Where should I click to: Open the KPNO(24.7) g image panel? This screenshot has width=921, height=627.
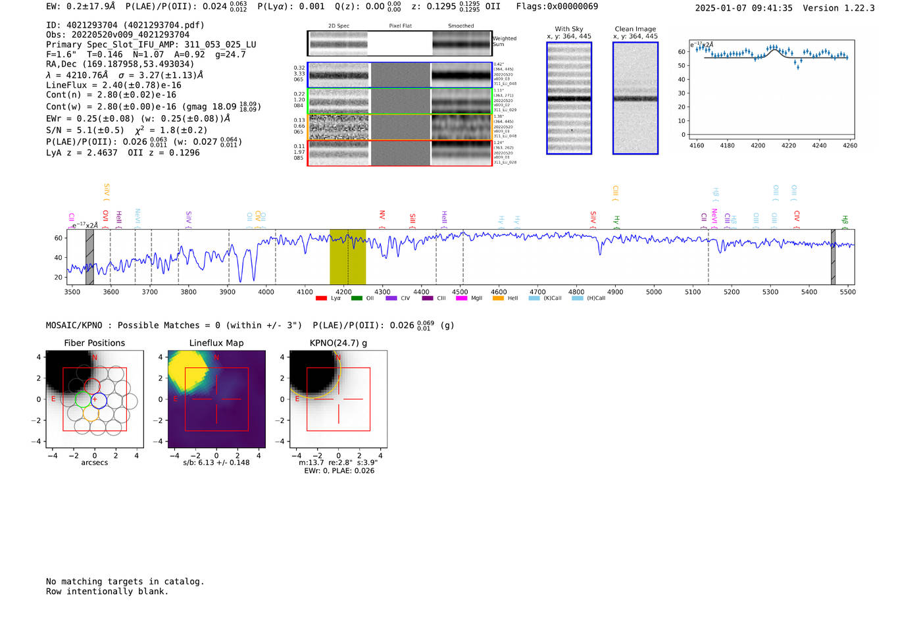tap(338, 399)
